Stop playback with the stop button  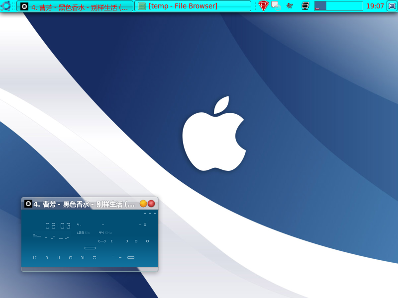[x=71, y=258]
